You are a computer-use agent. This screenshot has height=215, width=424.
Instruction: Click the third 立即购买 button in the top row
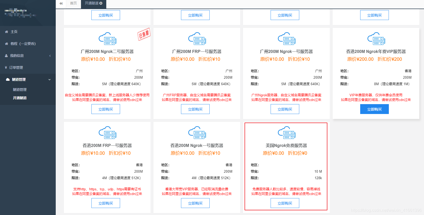point(285,15)
